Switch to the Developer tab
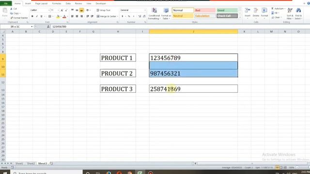Viewport: 310px width, 174px height. coord(101,3)
